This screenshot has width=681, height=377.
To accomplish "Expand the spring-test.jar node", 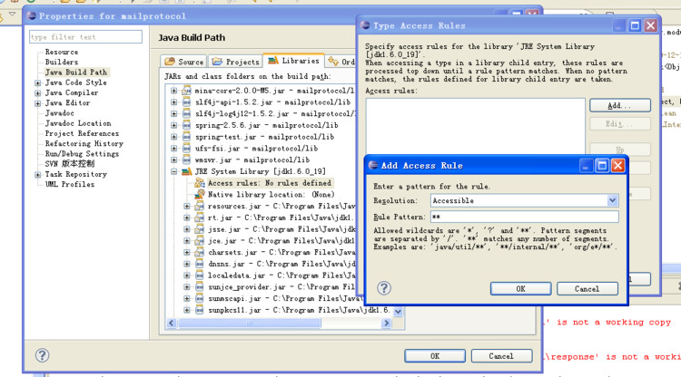I will pos(173,137).
